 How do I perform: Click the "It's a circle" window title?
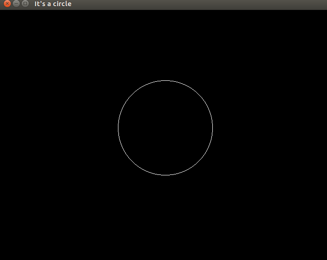(x=53, y=4)
